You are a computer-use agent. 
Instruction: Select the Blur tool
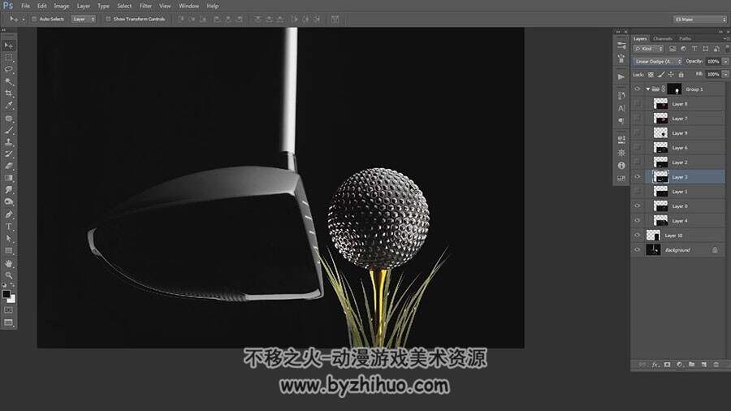[9, 190]
